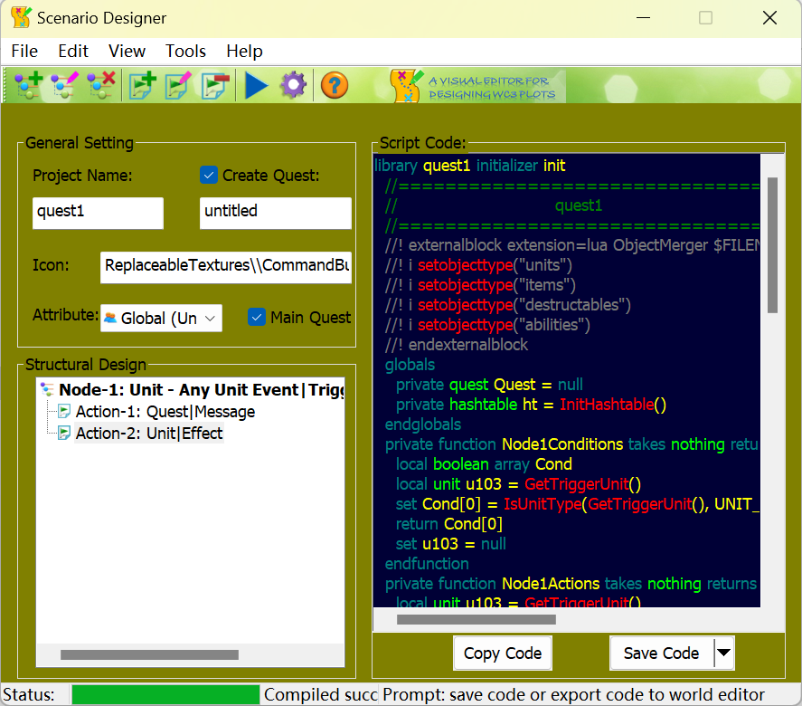Click the remove action toolbar icon
Image resolution: width=802 pixels, height=706 pixels.
(215, 85)
